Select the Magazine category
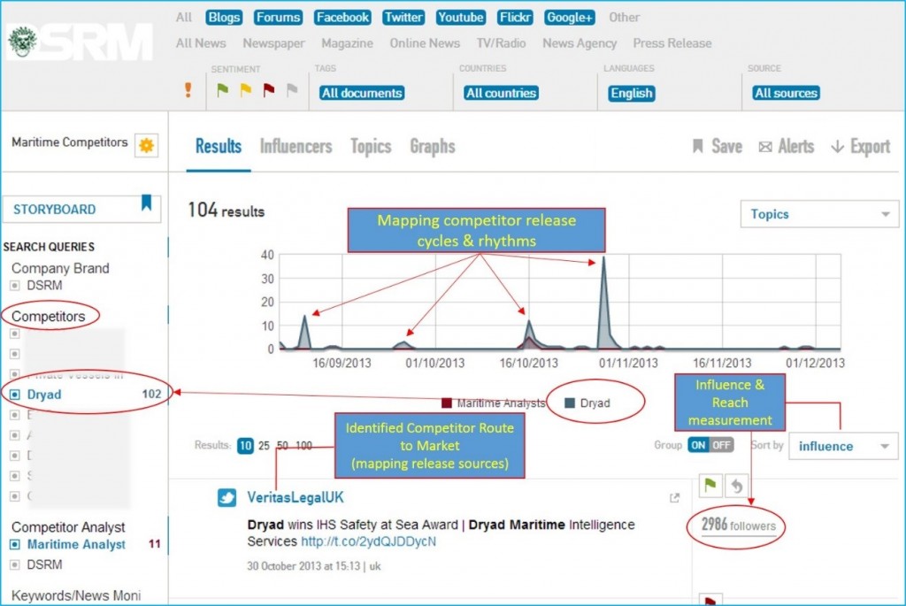The height and width of the screenshot is (606, 906). 347,43
